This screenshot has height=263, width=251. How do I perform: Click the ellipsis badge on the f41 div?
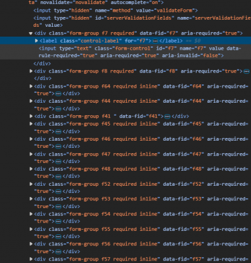coord(167,116)
